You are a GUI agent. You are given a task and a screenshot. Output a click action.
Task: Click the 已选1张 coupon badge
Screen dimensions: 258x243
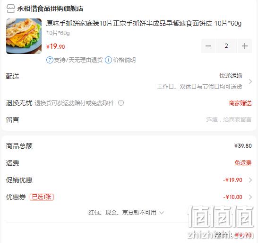[42, 197]
